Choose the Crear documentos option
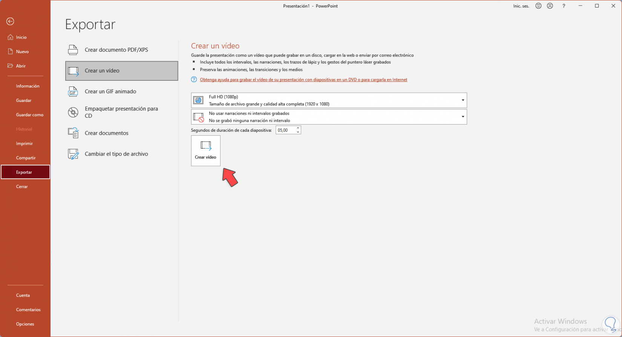Viewport: 622px width, 337px height. 122,133
